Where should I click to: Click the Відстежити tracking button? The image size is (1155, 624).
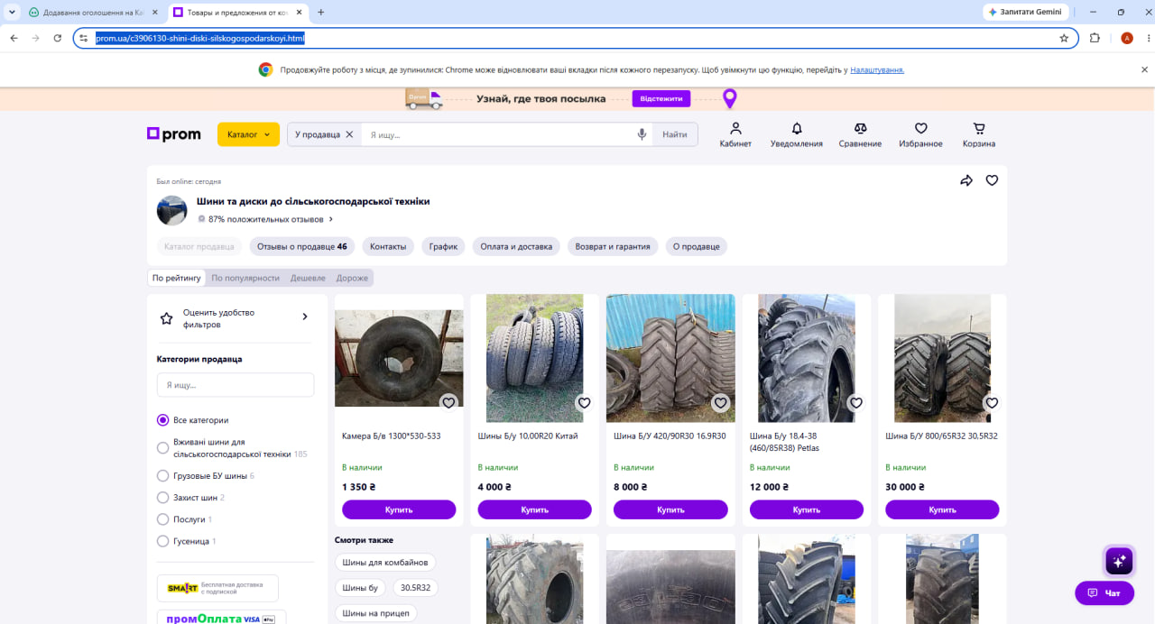(661, 98)
